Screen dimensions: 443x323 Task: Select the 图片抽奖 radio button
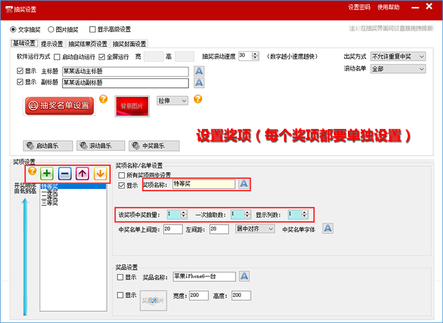click(x=51, y=29)
